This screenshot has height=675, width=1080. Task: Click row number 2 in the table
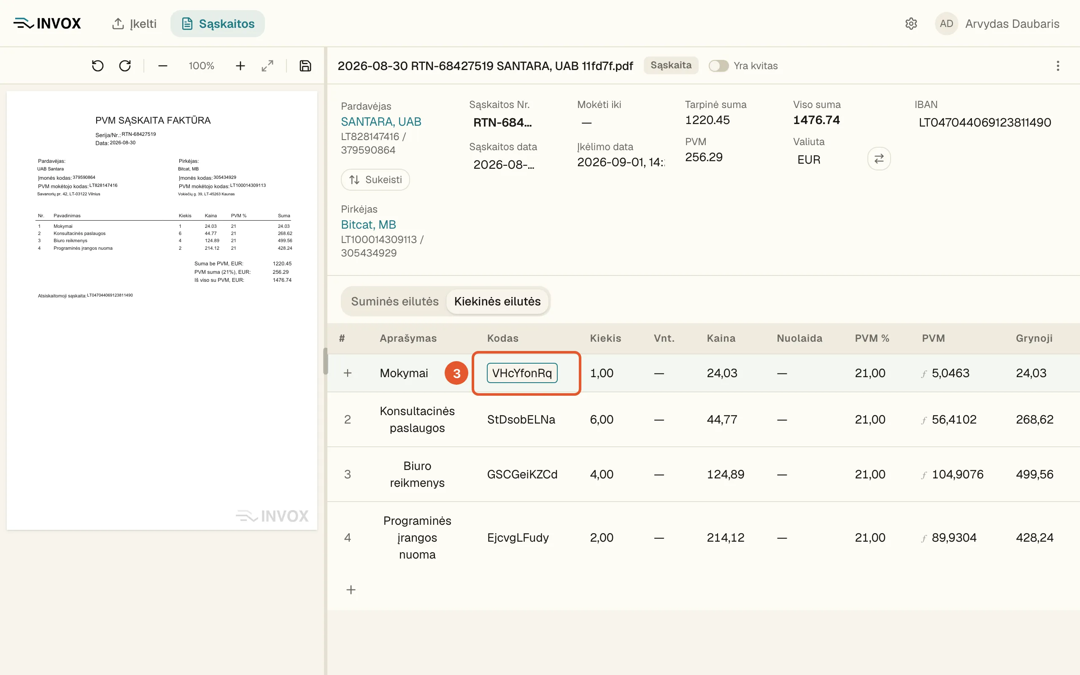(x=348, y=419)
